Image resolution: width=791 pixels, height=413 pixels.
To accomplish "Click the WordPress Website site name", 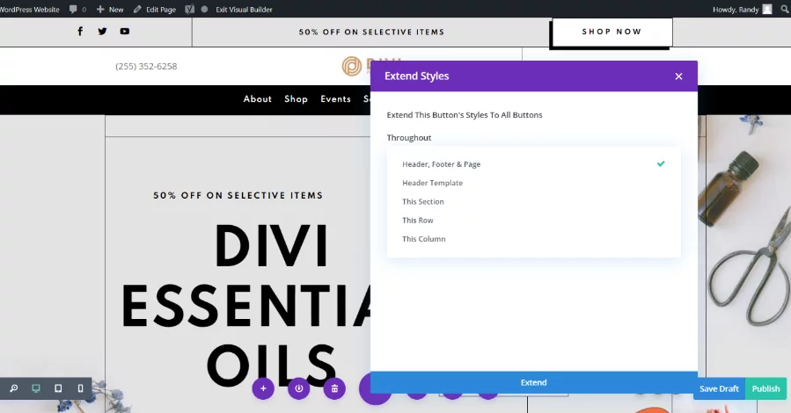I will click(30, 9).
